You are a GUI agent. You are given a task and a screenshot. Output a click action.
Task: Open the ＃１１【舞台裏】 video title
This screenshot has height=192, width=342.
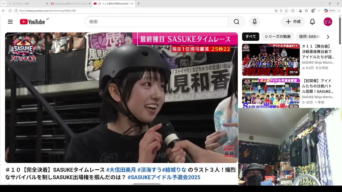pos(318,51)
